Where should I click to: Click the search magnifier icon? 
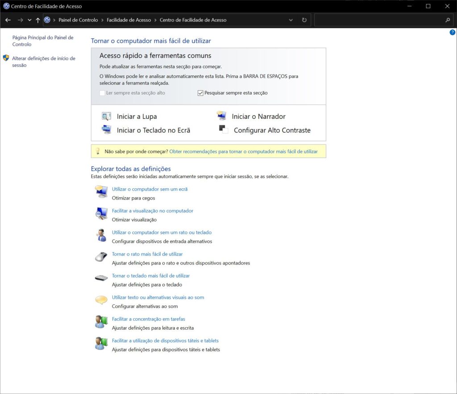click(x=448, y=20)
